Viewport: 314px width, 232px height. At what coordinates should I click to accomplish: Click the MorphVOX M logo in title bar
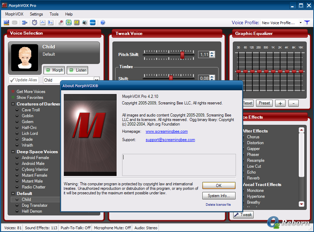(5, 6)
